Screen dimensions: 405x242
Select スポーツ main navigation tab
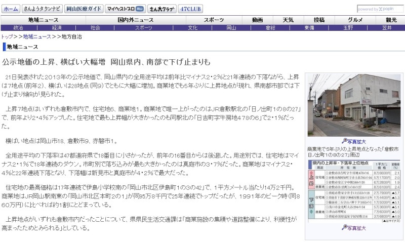click(x=214, y=20)
